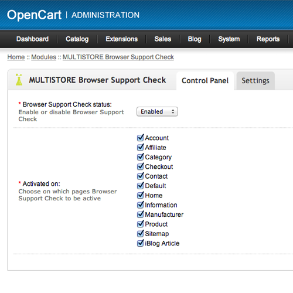Screen dimensions: 293x293
Task: Open the Dashboard menu
Action: [x=32, y=39]
